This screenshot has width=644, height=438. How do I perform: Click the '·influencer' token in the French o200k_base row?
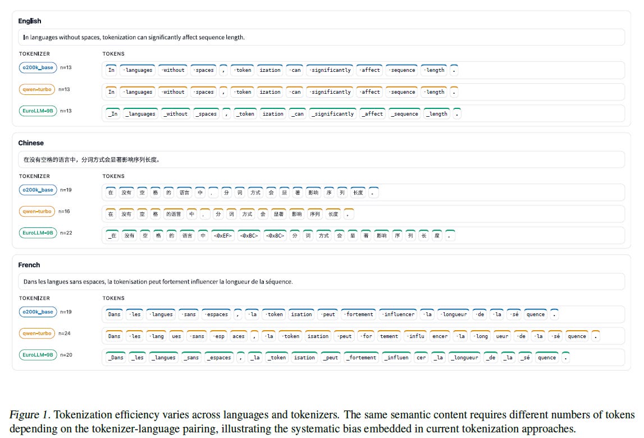tap(398, 314)
